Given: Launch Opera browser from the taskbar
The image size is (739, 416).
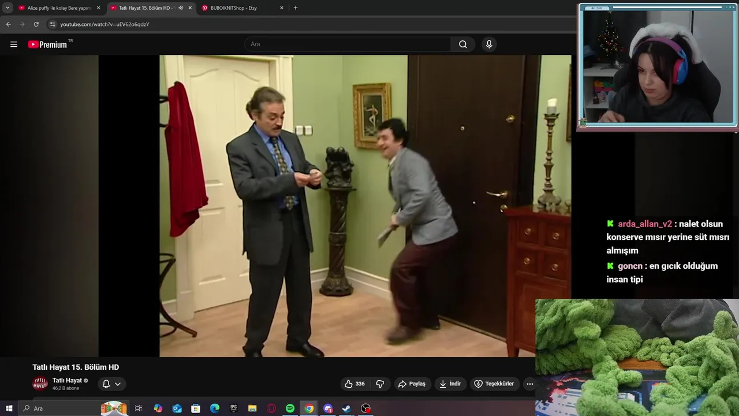Looking at the screenshot, I should 271,408.
